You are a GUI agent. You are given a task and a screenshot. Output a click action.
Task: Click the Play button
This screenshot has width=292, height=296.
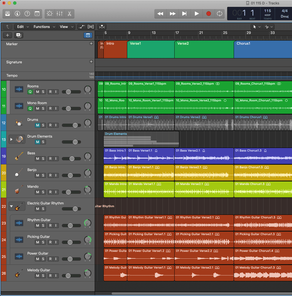196,13
